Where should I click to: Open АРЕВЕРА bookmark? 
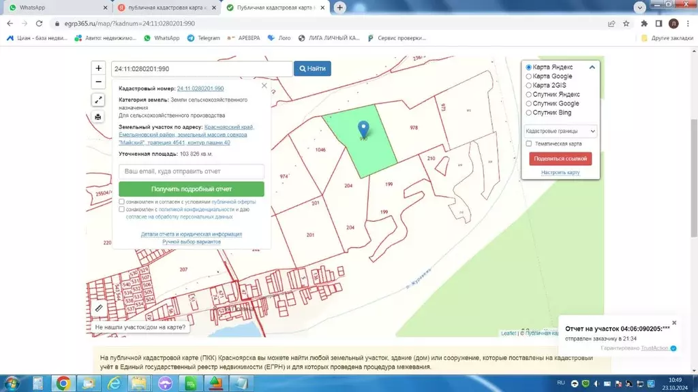tap(243, 38)
